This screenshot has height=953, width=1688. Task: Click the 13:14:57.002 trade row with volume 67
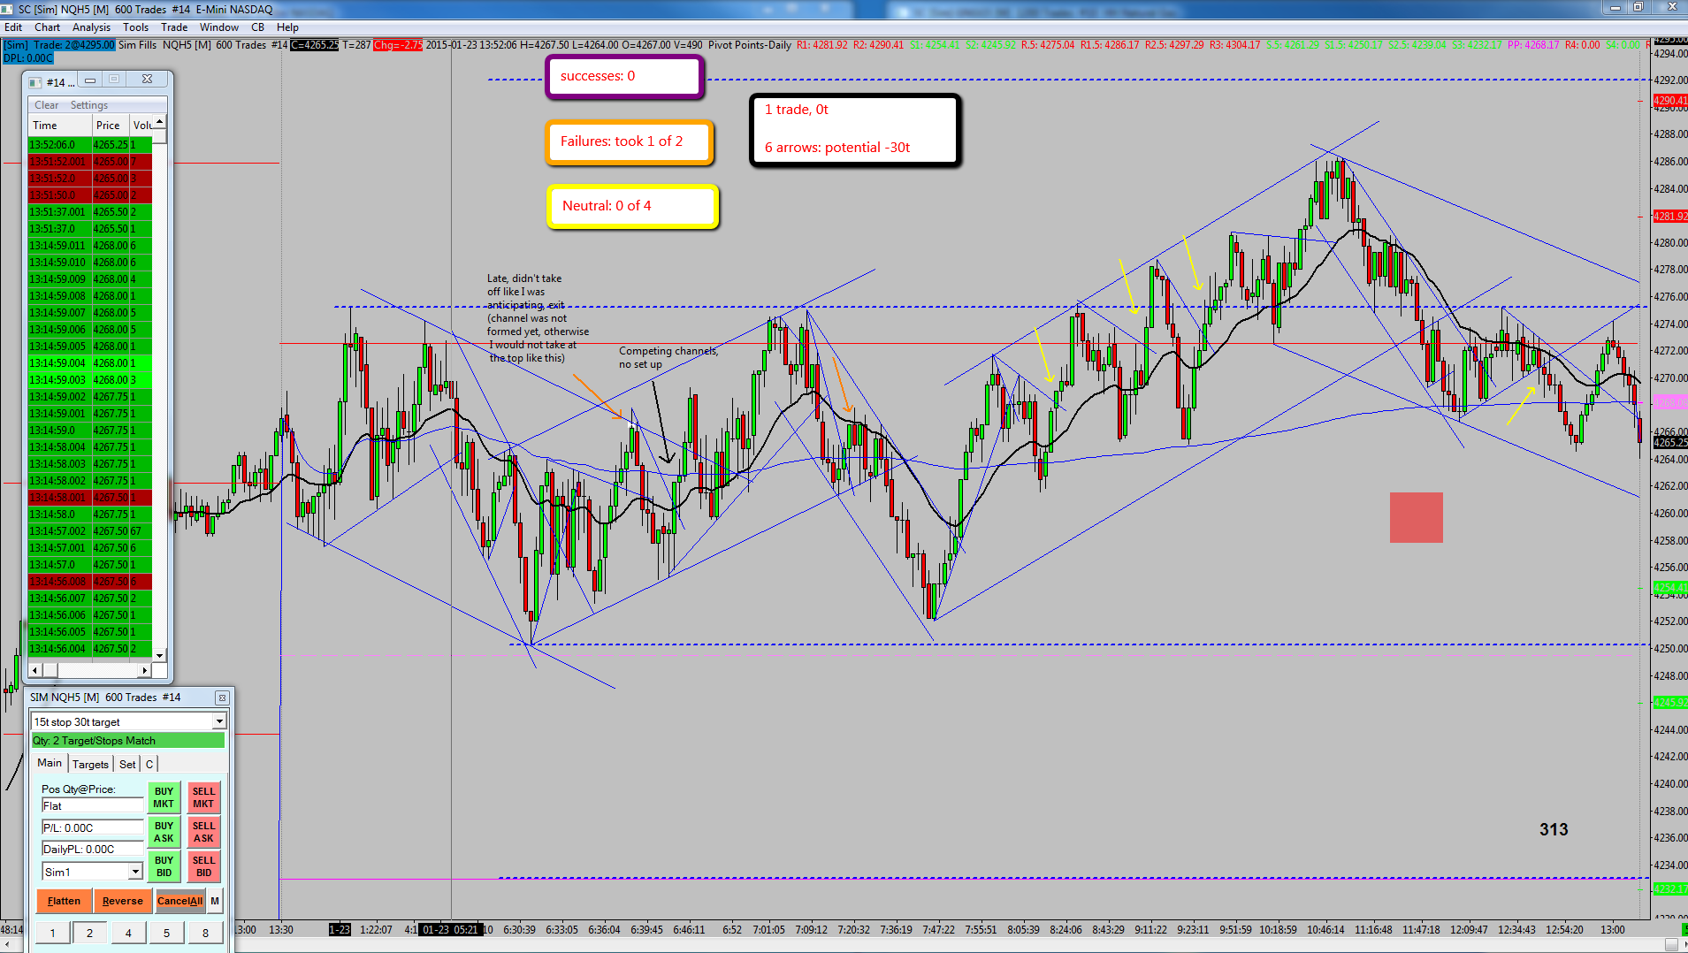coord(90,531)
